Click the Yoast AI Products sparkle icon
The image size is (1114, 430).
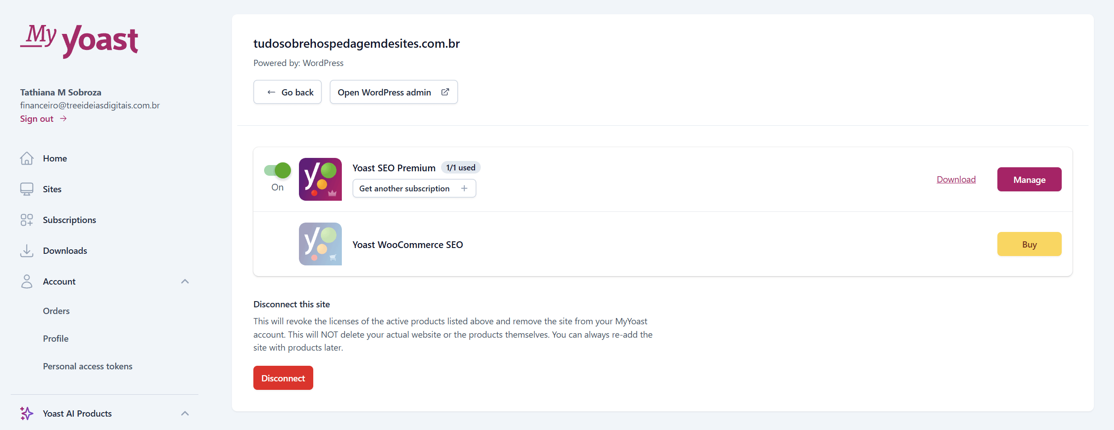(x=27, y=413)
